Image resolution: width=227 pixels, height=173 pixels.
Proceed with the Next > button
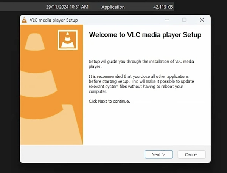click(159, 154)
